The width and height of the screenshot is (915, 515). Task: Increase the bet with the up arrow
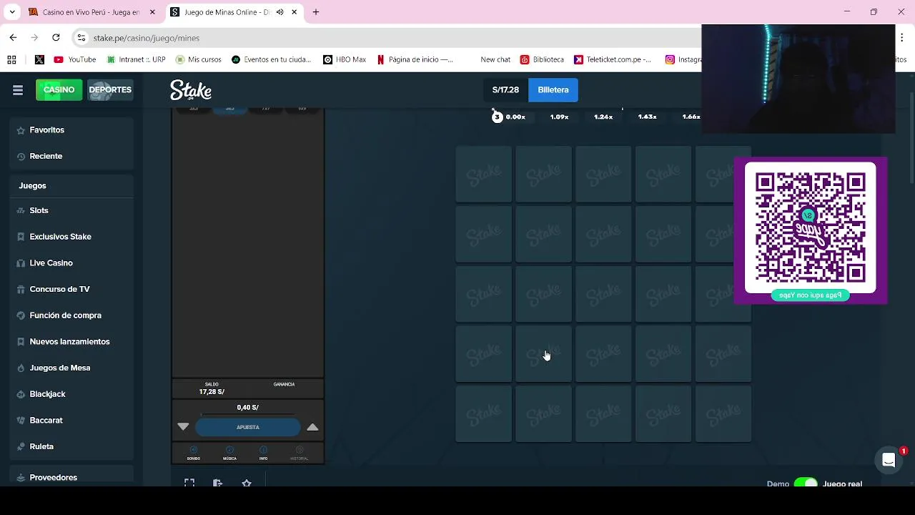[x=312, y=427]
